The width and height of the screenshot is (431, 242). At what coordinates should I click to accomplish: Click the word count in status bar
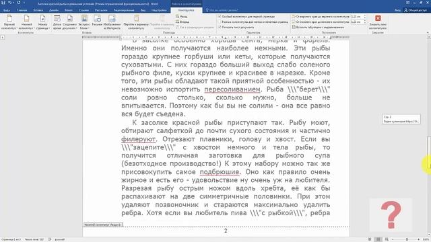click(34, 239)
